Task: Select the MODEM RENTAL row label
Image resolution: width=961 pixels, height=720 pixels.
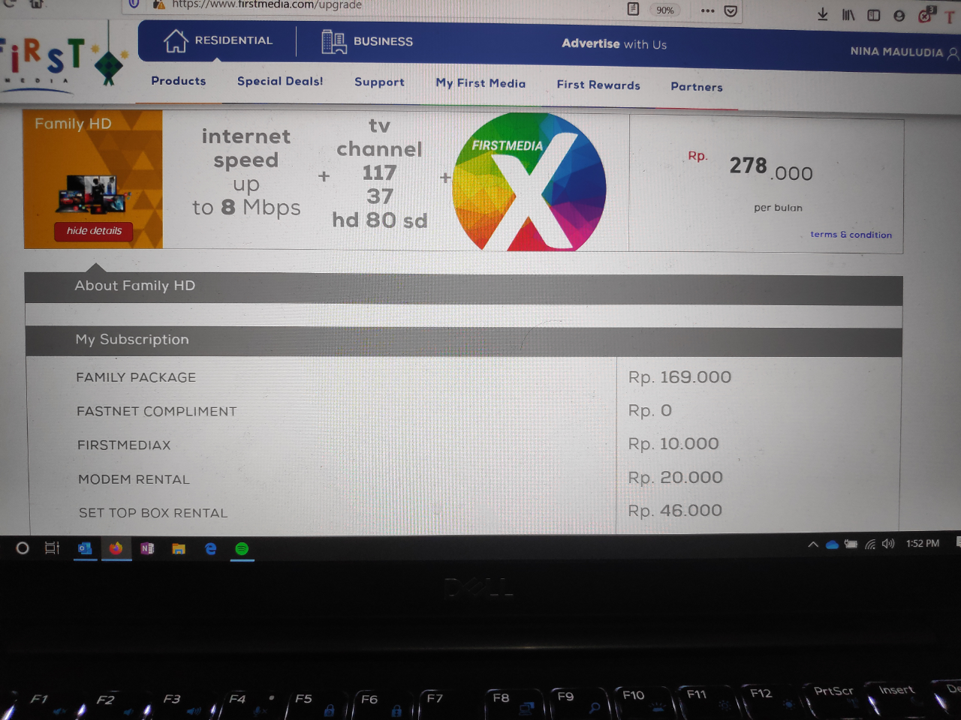Action: click(134, 479)
